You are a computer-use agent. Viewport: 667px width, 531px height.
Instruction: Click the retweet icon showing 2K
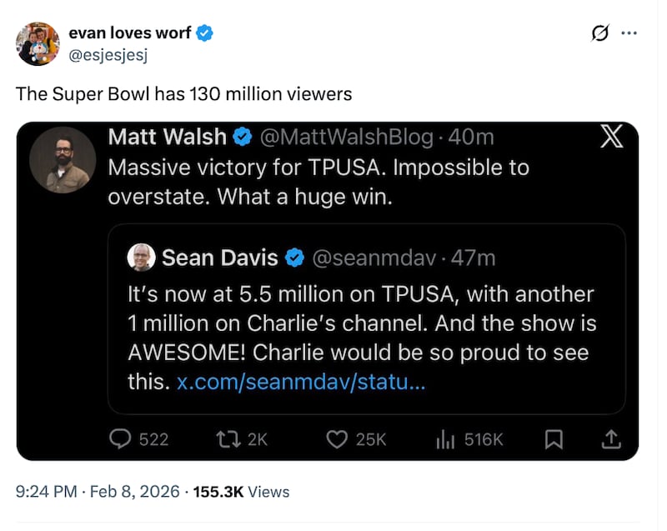point(227,438)
